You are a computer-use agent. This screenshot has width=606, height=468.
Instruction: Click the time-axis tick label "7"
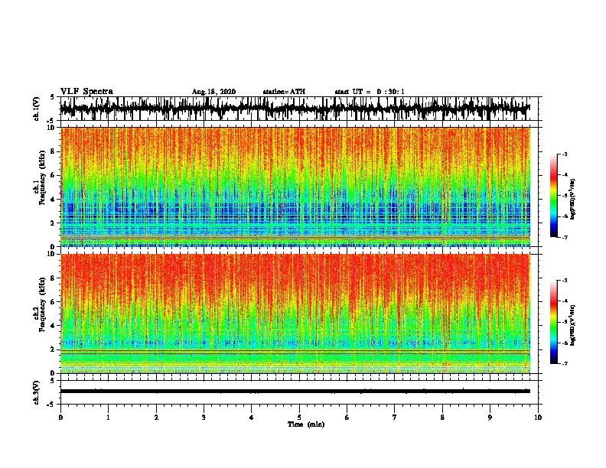(395, 418)
